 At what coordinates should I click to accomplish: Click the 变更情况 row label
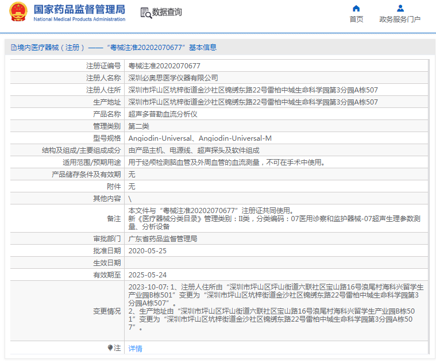tap(107, 311)
